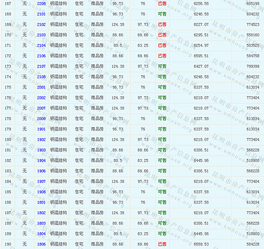Open room 1804 link
264x249 pixels.
point(41,234)
